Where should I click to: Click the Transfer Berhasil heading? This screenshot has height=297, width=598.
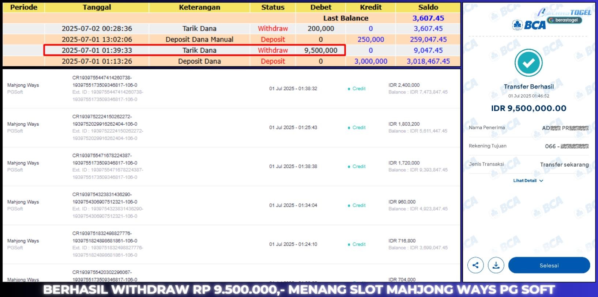click(x=529, y=87)
